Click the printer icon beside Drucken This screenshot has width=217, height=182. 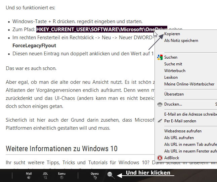160,104
